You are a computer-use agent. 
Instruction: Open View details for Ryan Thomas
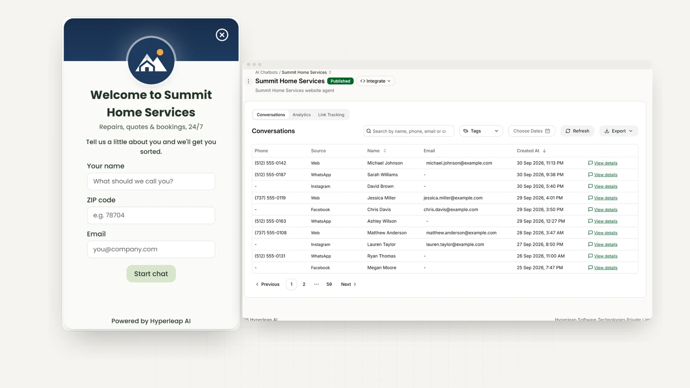point(605,256)
